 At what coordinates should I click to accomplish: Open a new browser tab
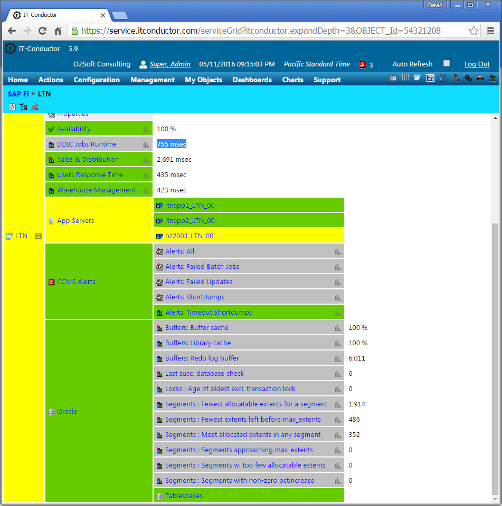coord(119,15)
